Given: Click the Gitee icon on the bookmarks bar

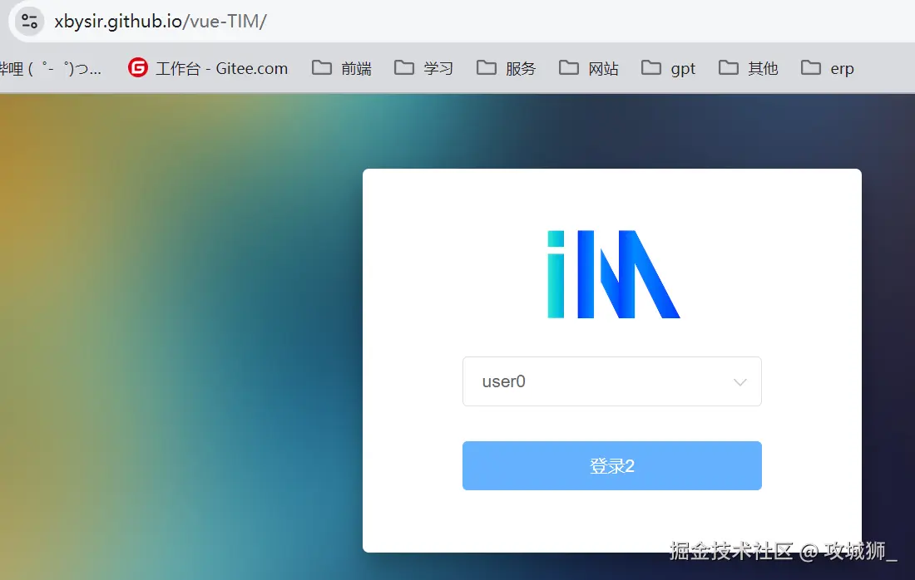Looking at the screenshot, I should 137,68.
